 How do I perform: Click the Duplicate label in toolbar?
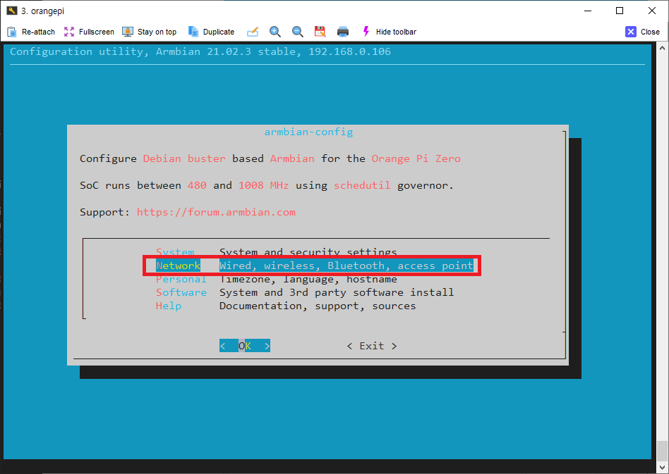point(219,32)
